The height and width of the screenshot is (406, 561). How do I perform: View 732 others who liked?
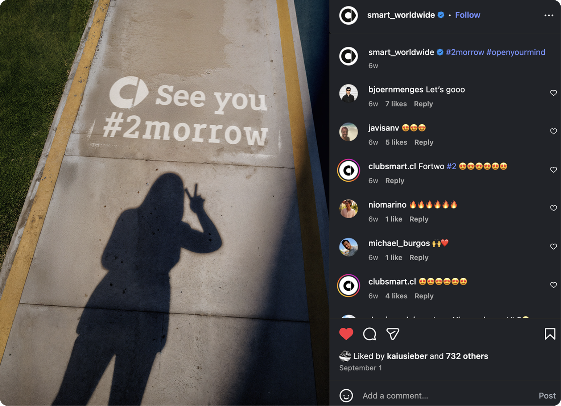click(467, 356)
